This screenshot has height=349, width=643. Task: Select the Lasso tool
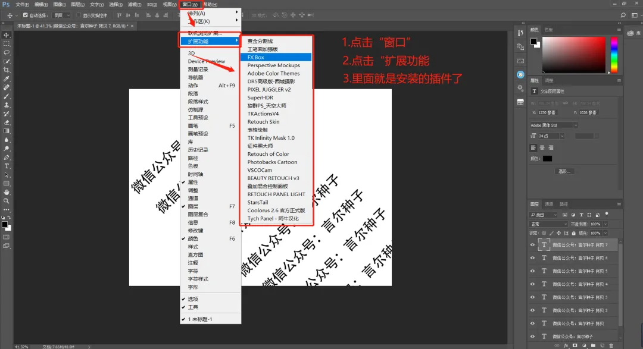(x=6, y=52)
